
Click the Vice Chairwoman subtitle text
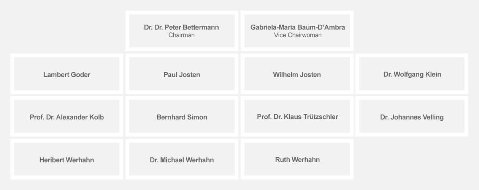[x=298, y=35]
